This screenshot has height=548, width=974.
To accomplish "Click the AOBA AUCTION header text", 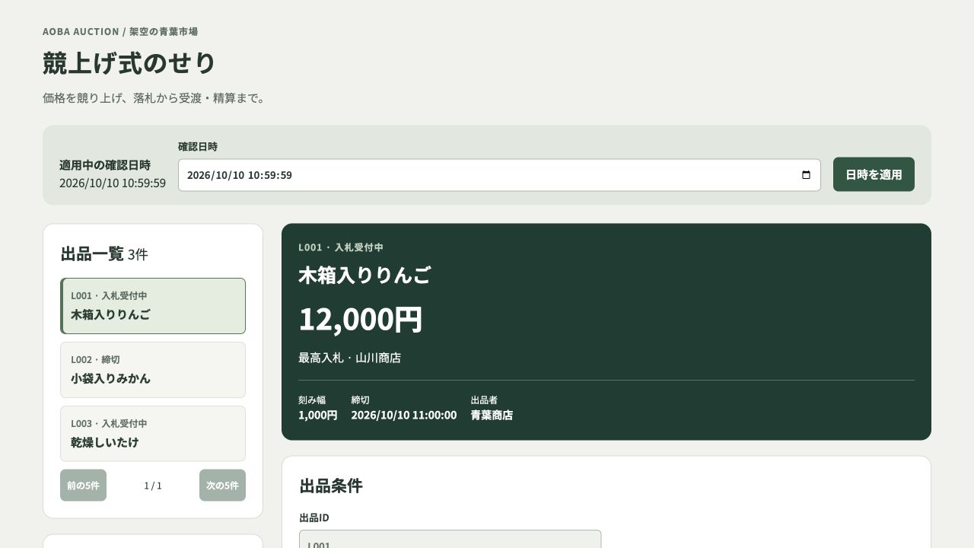I will tap(81, 31).
